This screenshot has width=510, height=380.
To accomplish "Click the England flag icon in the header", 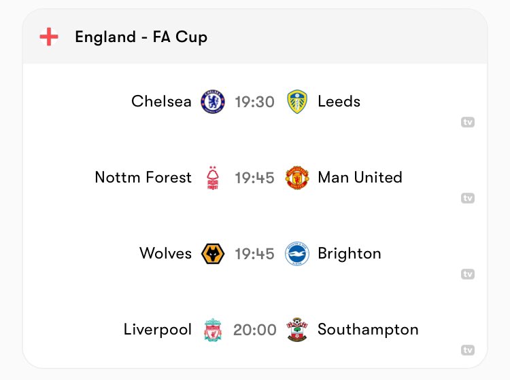I will click(49, 37).
